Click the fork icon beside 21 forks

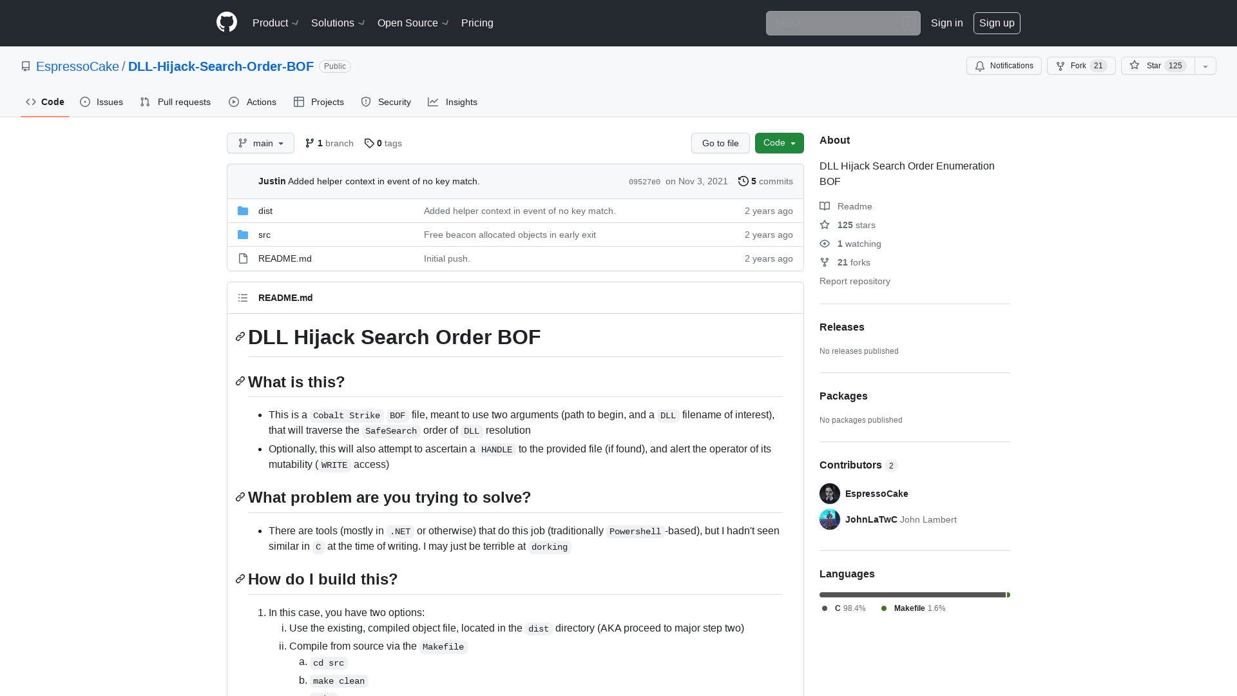coord(825,262)
